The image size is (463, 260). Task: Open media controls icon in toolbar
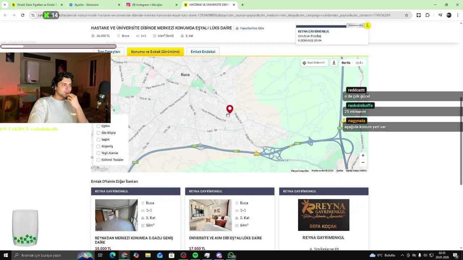click(440, 15)
